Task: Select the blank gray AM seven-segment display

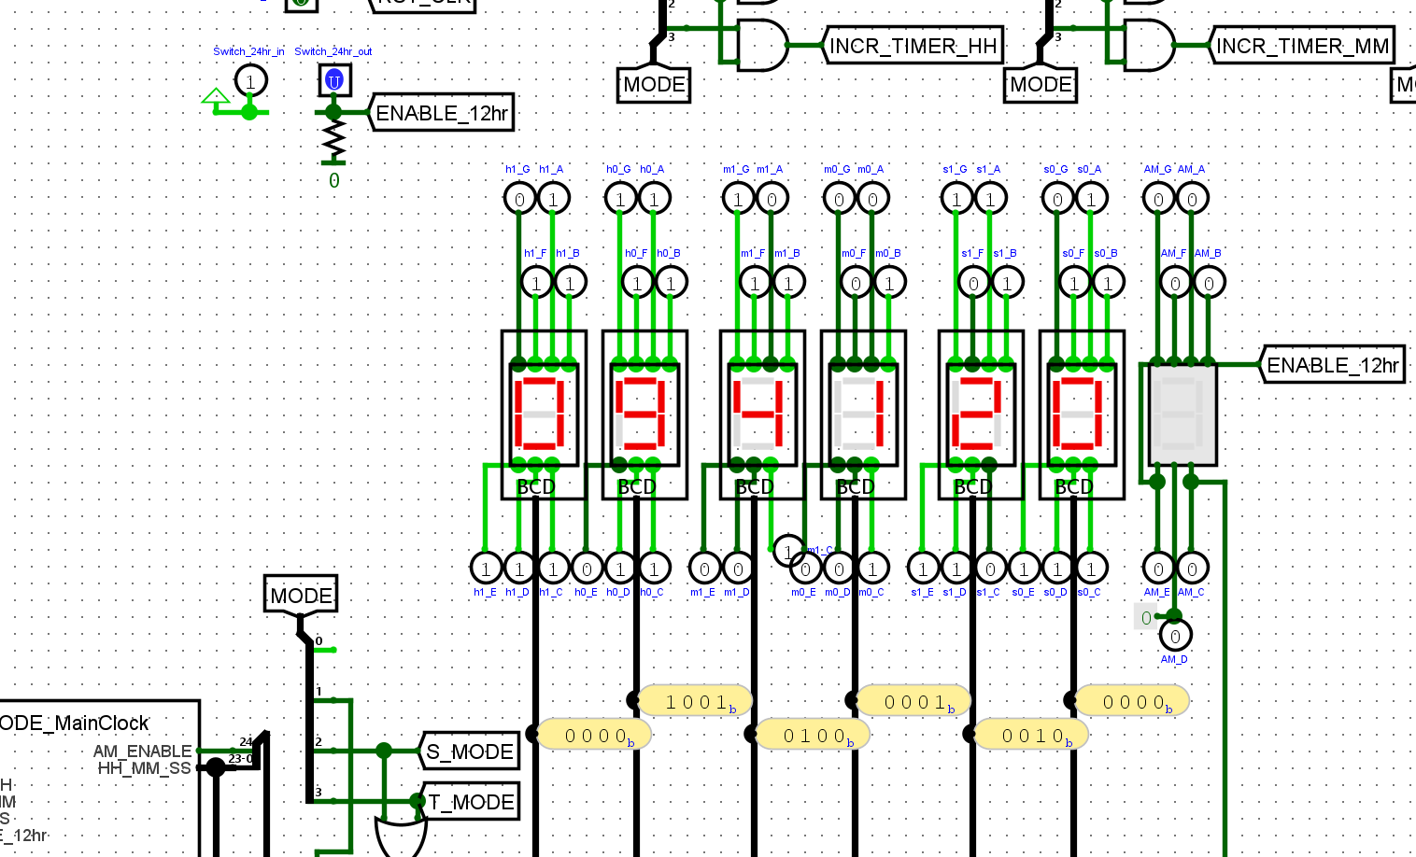Action: tap(1182, 414)
